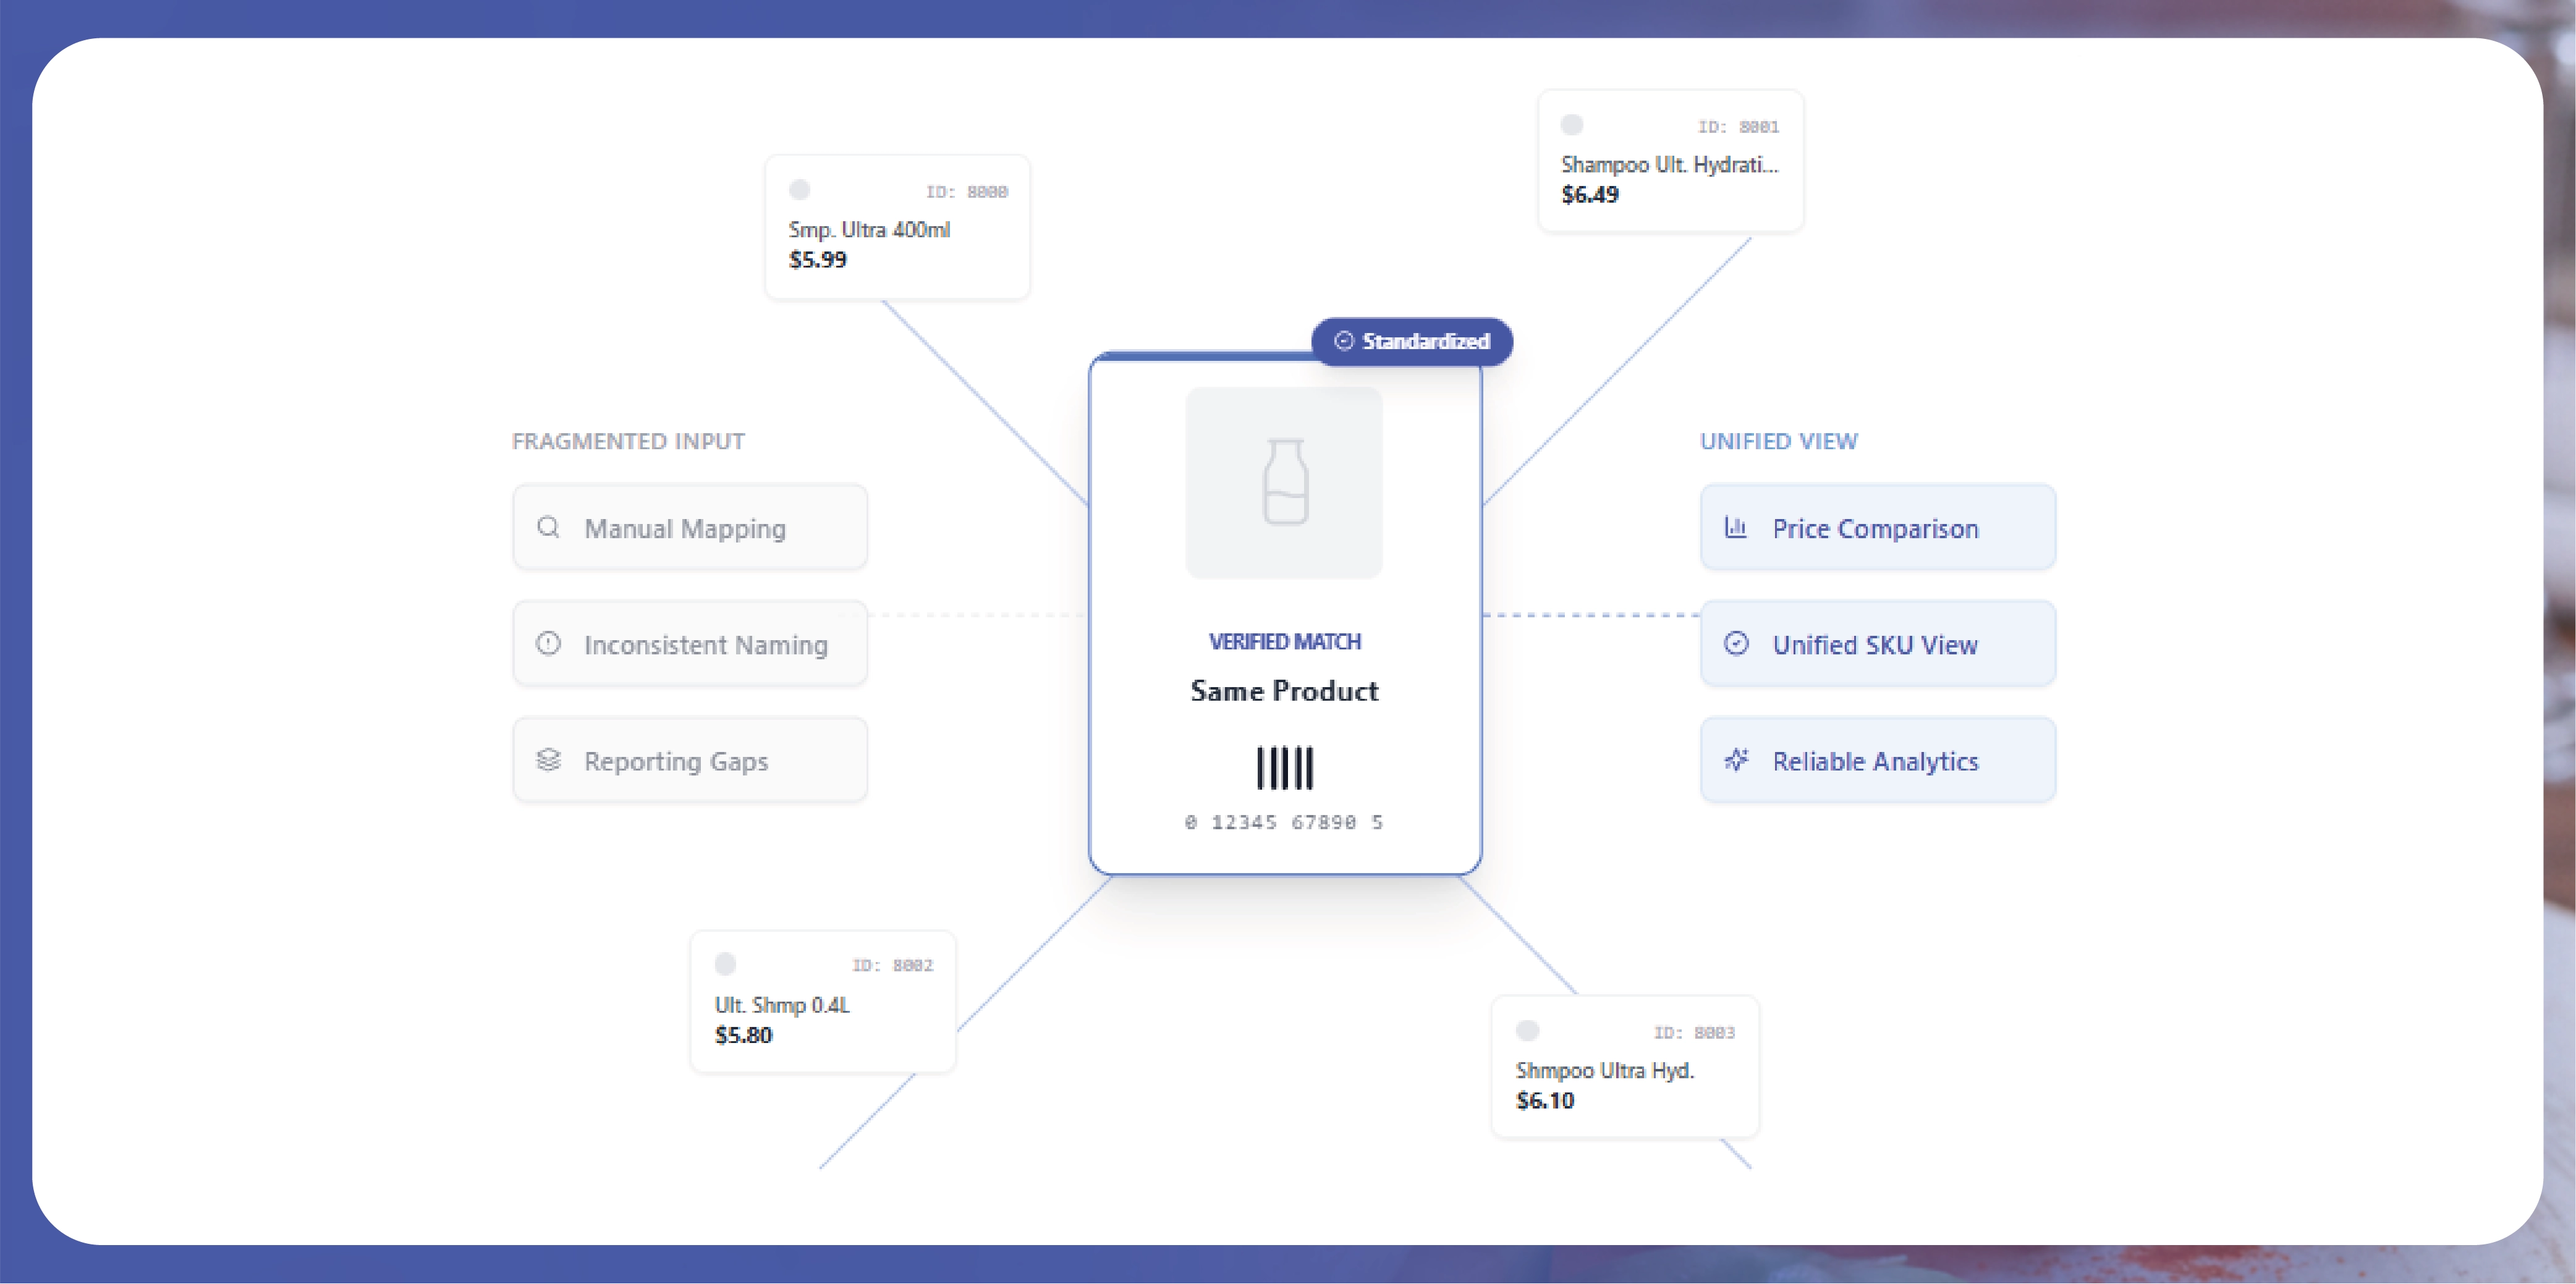Click the bar chart icon in Price Comparison
Screen dimensions: 2576x1284
coord(1736,527)
